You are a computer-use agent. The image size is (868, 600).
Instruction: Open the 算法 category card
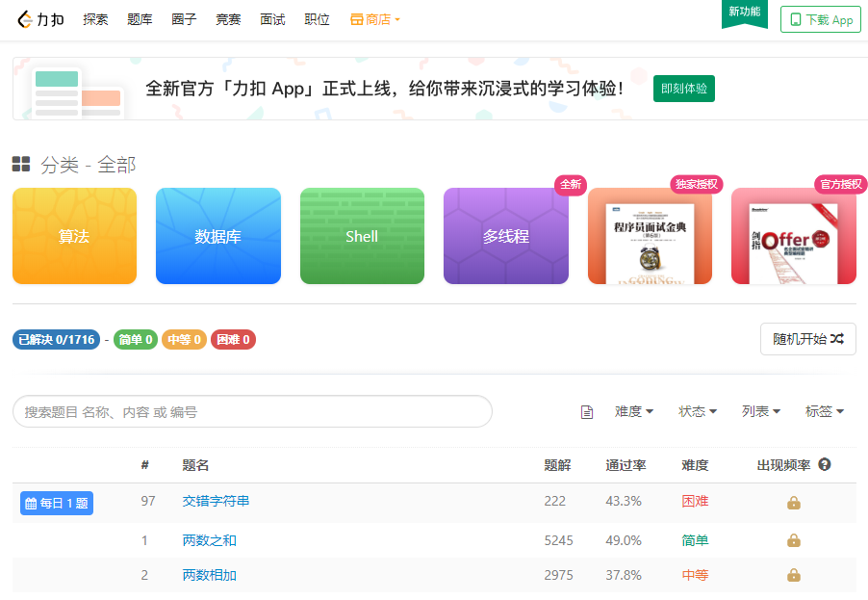(74, 236)
